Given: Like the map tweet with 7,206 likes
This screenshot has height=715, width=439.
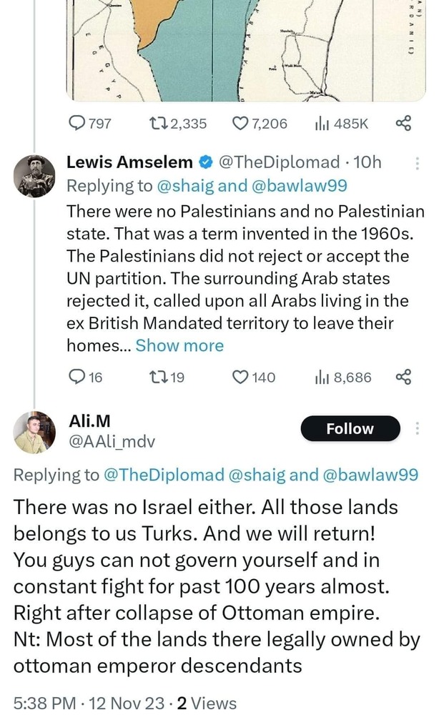Looking at the screenshot, I should [241, 124].
